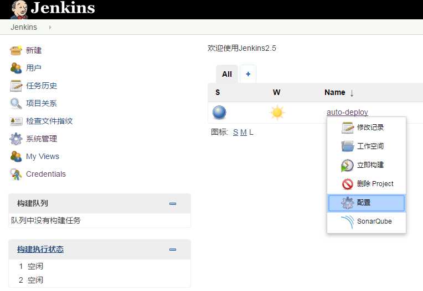Click the My Views icon
This screenshot has height=291, width=423.
[x=16, y=156]
